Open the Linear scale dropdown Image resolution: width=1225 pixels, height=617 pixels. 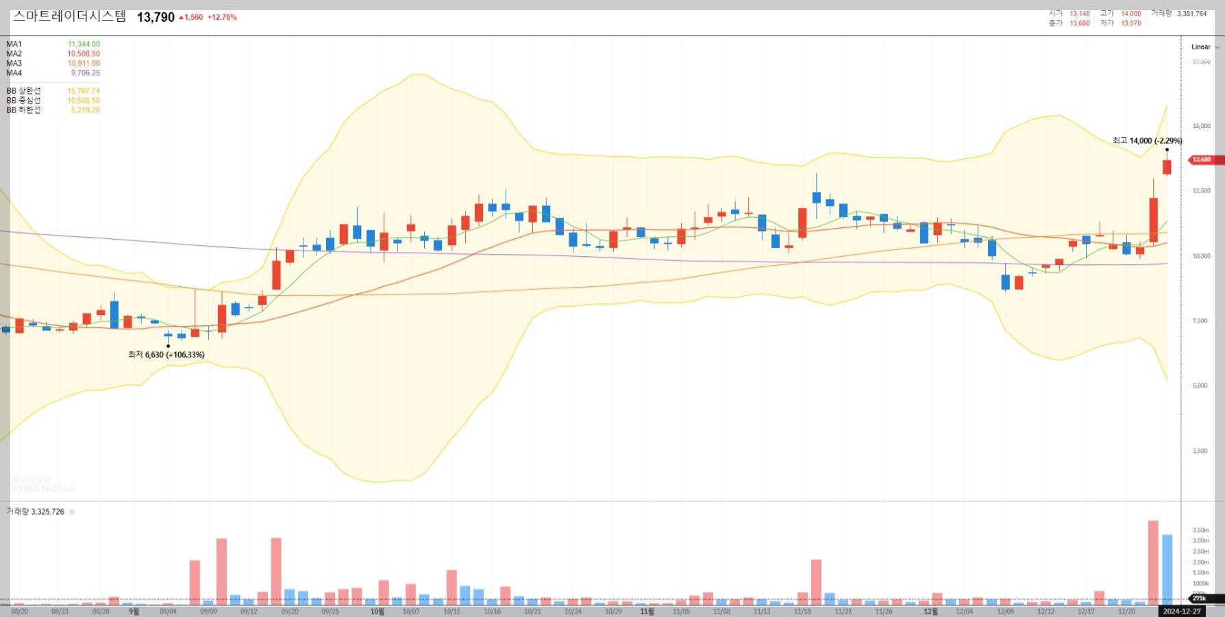(x=1205, y=47)
